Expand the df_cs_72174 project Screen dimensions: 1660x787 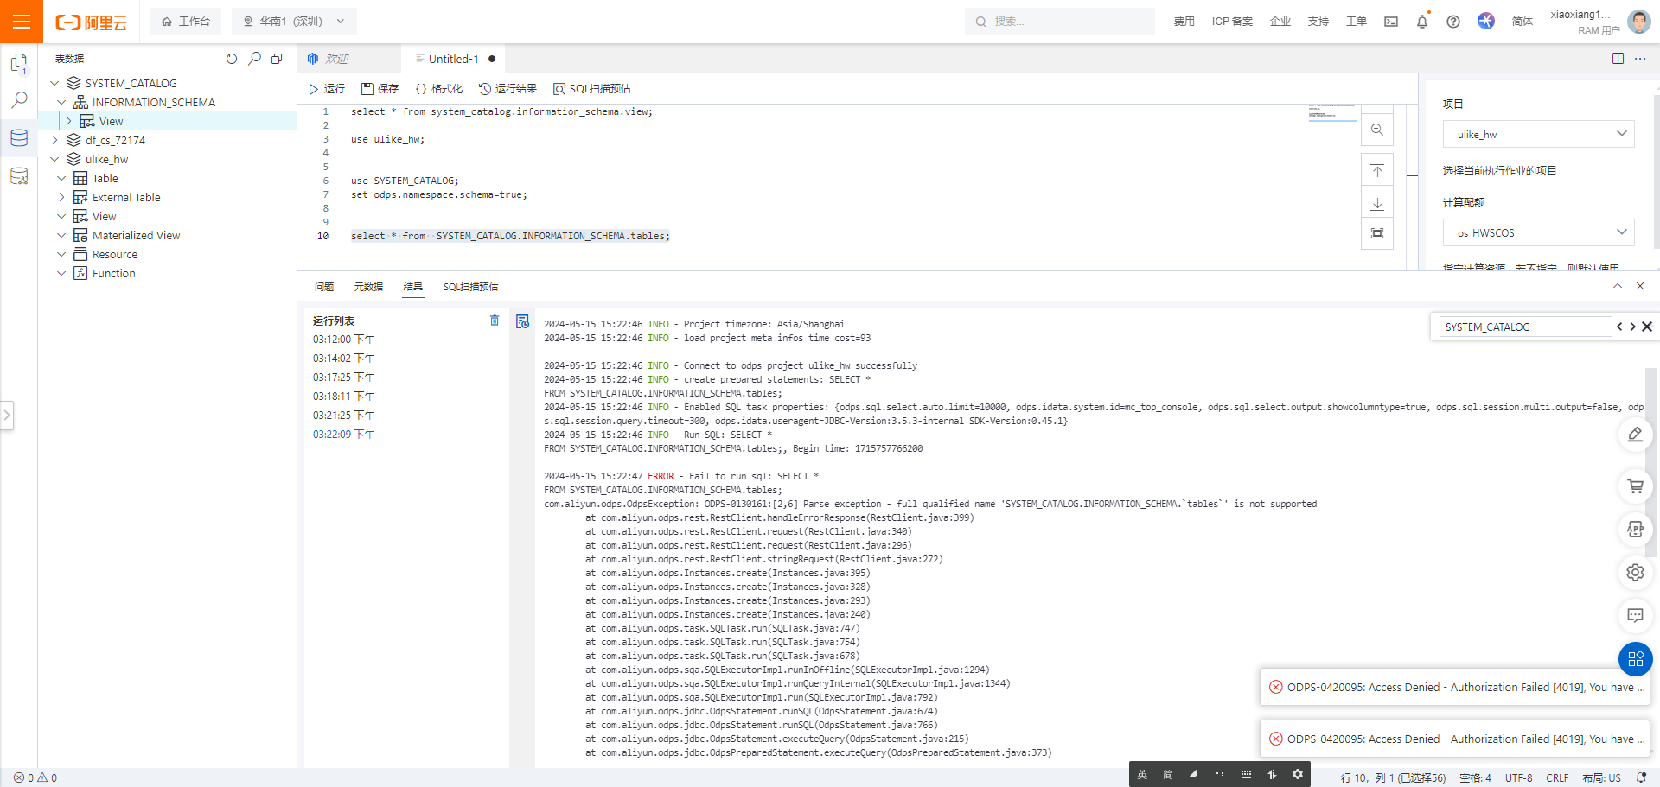[54, 140]
